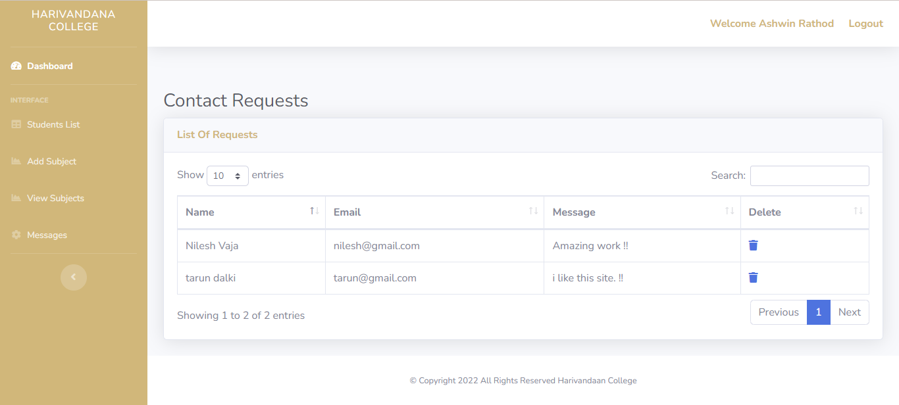Sort table by Message column arrows

[729, 211]
